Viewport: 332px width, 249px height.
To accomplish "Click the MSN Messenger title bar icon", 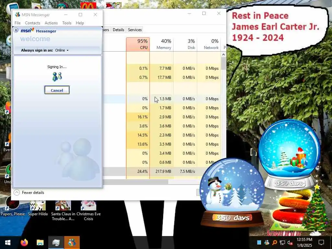I will [x=18, y=15].
